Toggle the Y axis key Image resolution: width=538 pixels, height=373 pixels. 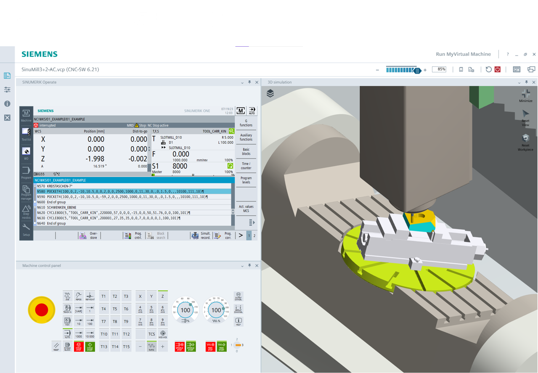click(x=151, y=296)
